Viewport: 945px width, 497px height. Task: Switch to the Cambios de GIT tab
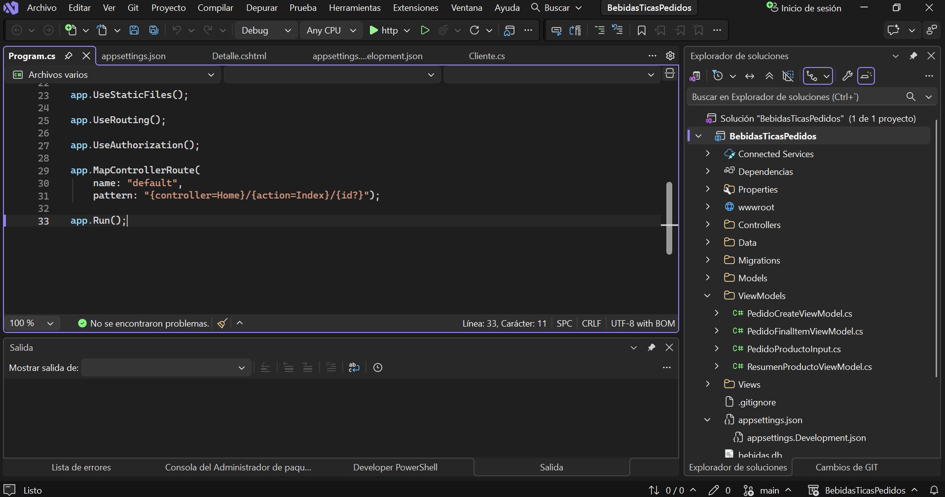click(x=846, y=467)
